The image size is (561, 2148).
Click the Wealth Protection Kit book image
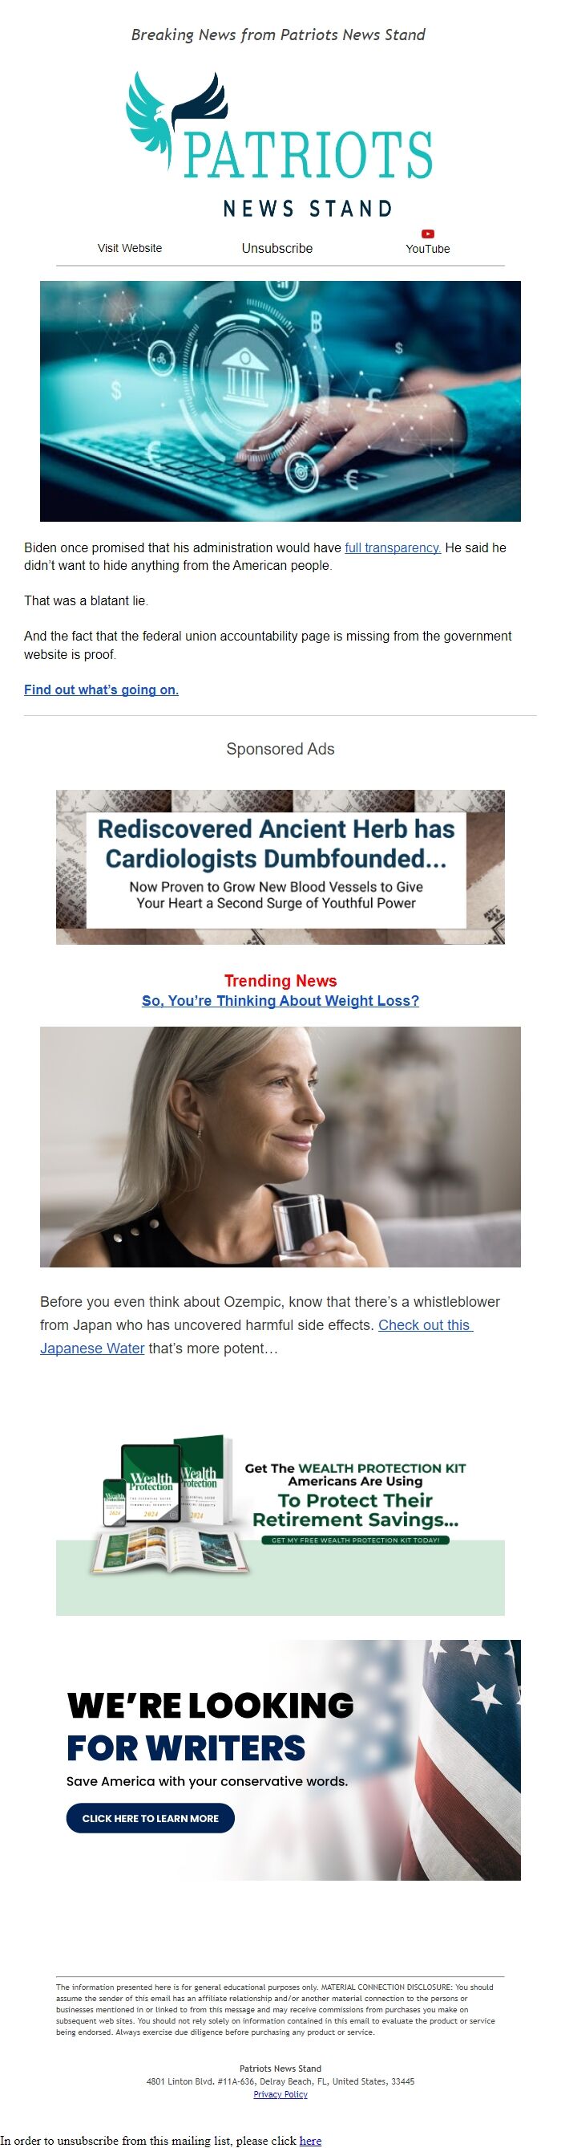166,1504
